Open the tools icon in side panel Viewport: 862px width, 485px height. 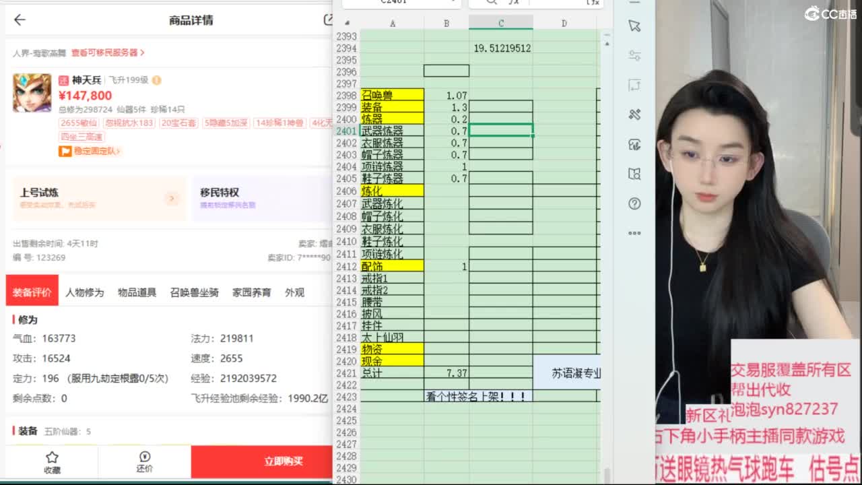point(634,115)
